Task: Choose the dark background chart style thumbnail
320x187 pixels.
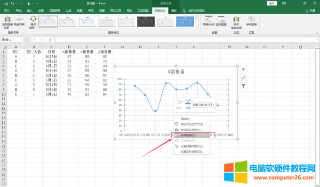Action: pos(146,22)
